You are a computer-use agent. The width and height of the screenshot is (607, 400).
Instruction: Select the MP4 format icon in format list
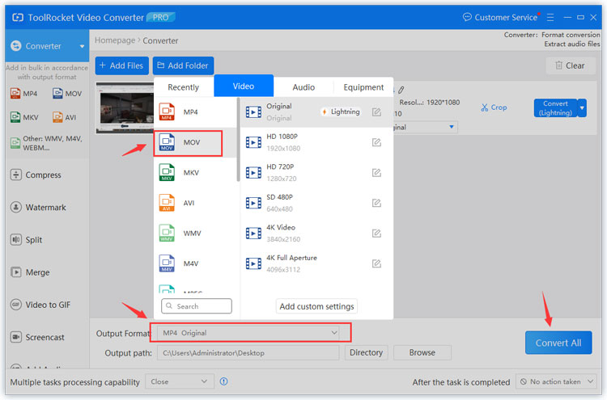click(x=167, y=112)
